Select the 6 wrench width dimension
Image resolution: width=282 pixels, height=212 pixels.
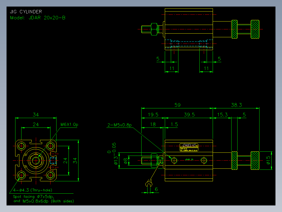point(156,189)
